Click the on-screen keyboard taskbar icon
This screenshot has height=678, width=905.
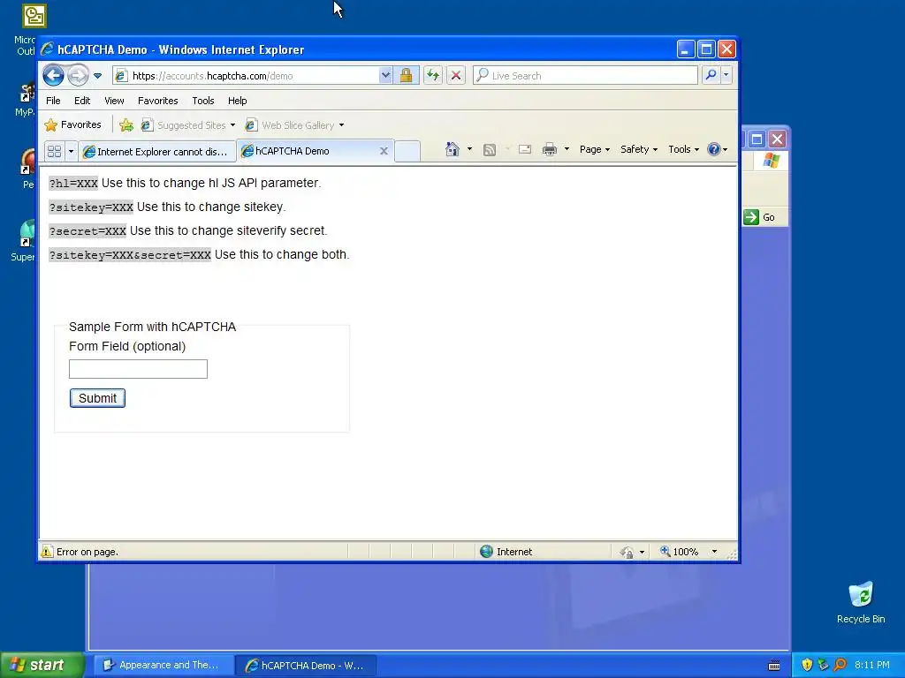[x=774, y=666]
